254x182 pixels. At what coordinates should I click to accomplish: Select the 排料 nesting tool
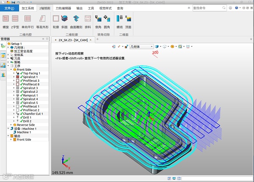click(x=88, y=22)
